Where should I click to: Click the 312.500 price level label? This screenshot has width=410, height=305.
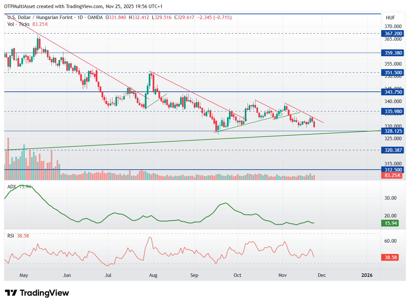coord(393,170)
